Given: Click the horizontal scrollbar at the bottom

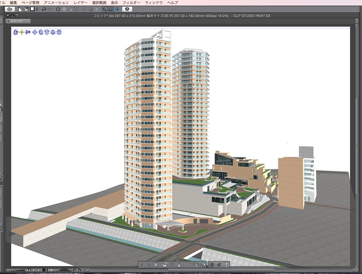Looking at the screenshot, I should pyautogui.click(x=221, y=270).
